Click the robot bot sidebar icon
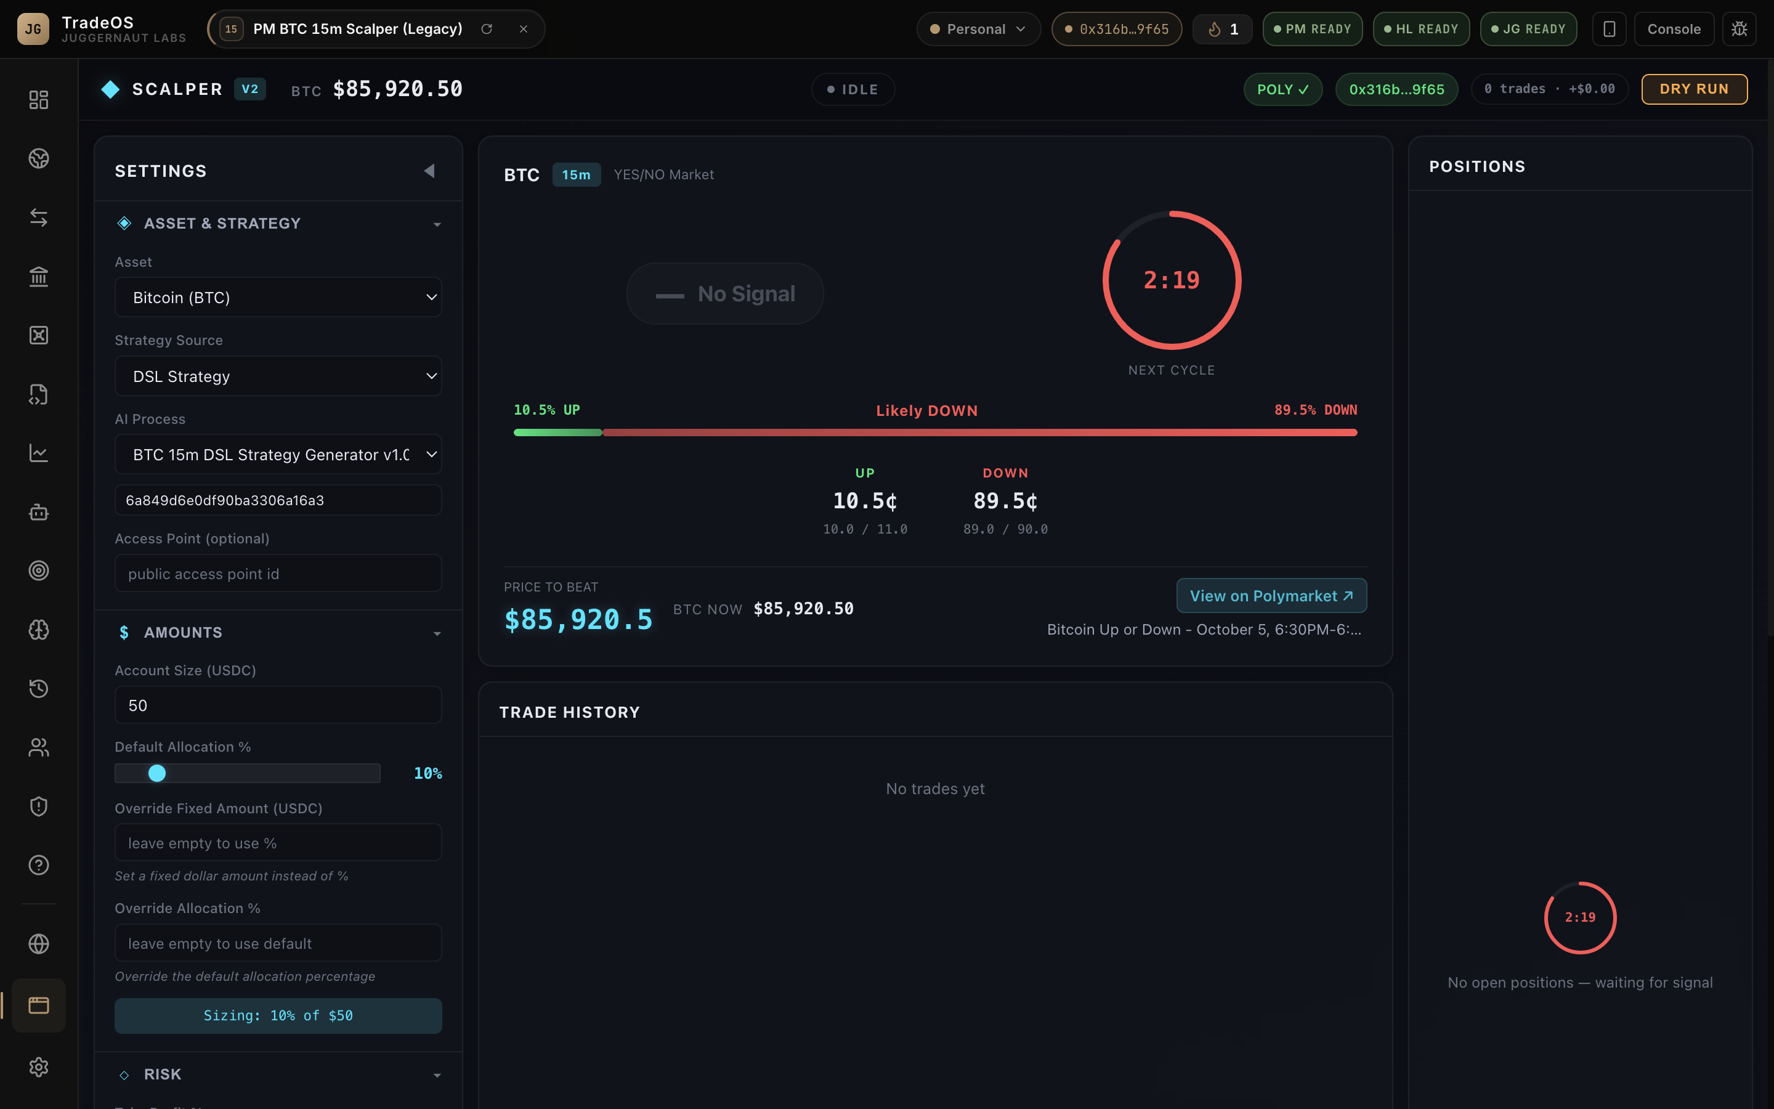The image size is (1774, 1109). click(38, 512)
